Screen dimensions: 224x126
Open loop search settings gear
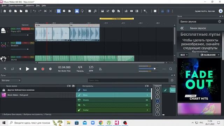(172, 80)
